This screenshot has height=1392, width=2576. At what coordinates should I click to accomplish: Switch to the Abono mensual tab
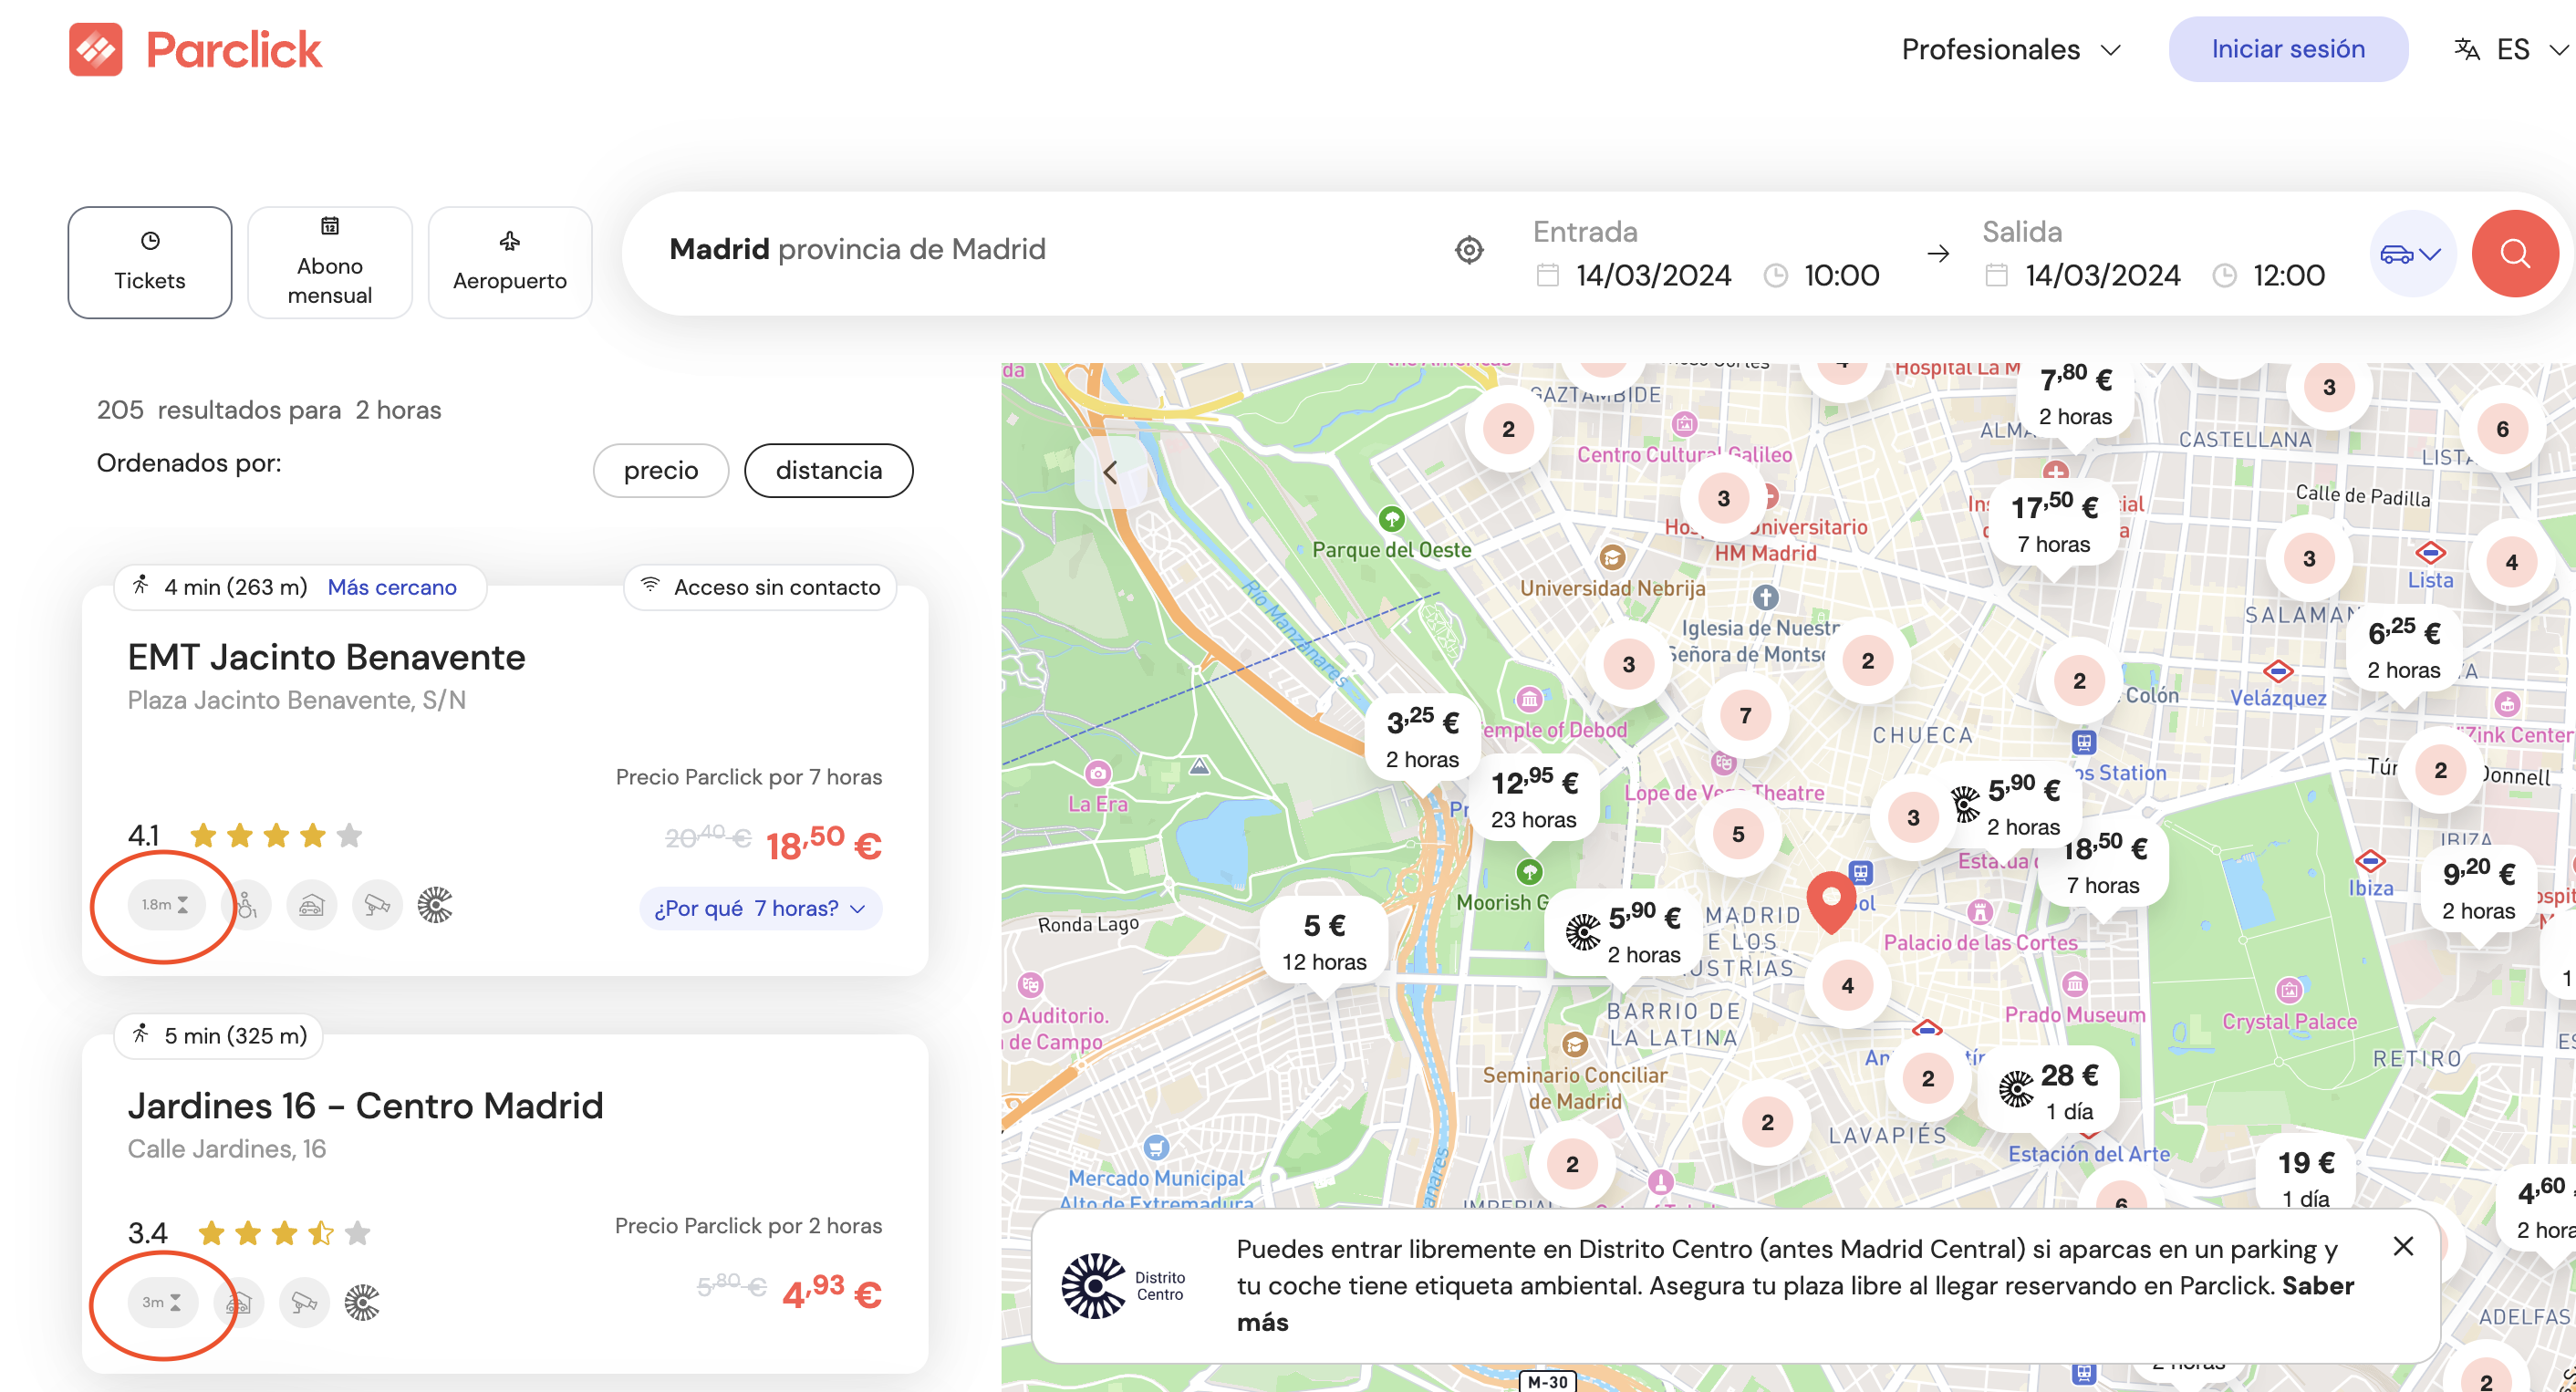coord(329,263)
